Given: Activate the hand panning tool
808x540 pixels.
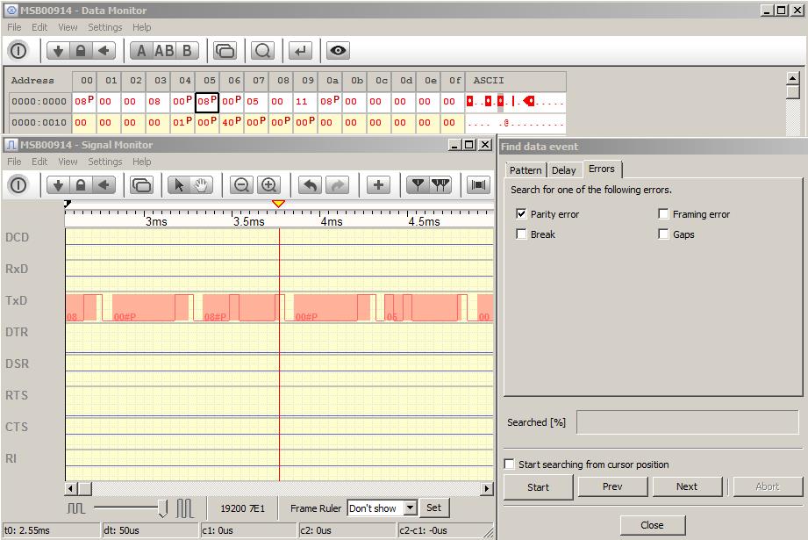Looking at the screenshot, I should point(202,185).
